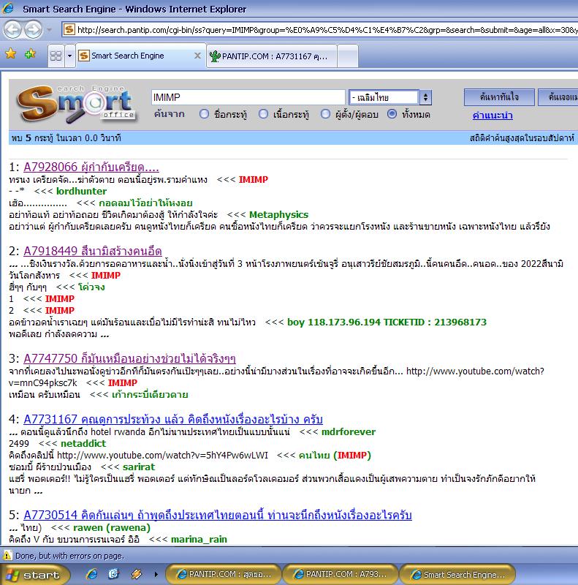Open result A7730514 thread link
The height and width of the screenshot is (585, 578).
click(218, 516)
